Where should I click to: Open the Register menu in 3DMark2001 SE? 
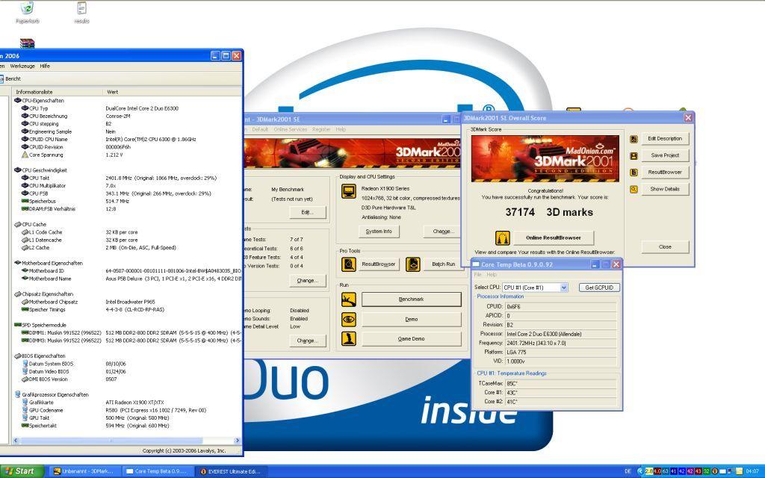point(321,129)
